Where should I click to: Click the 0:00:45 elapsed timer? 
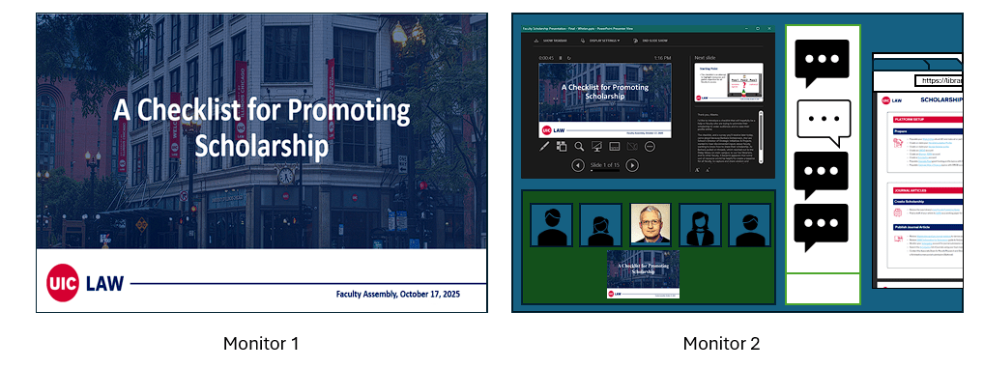[x=546, y=58]
